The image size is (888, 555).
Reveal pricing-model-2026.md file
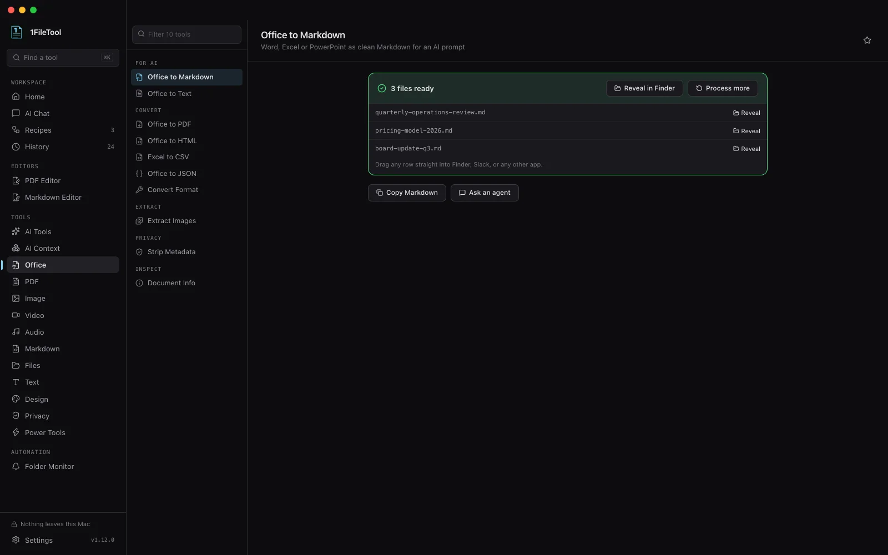point(746,131)
